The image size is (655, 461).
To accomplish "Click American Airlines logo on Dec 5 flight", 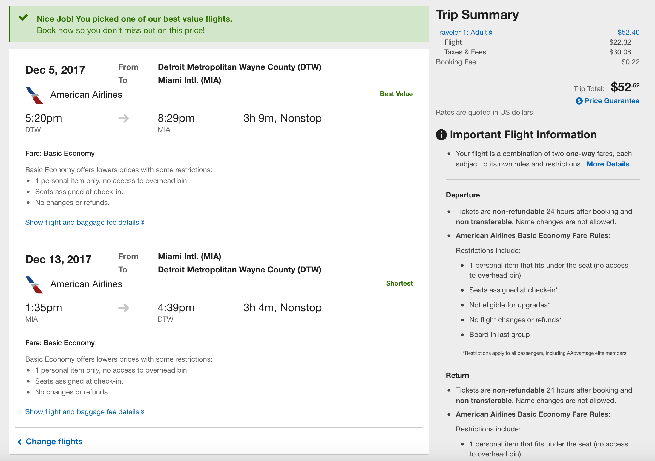I will tap(34, 95).
